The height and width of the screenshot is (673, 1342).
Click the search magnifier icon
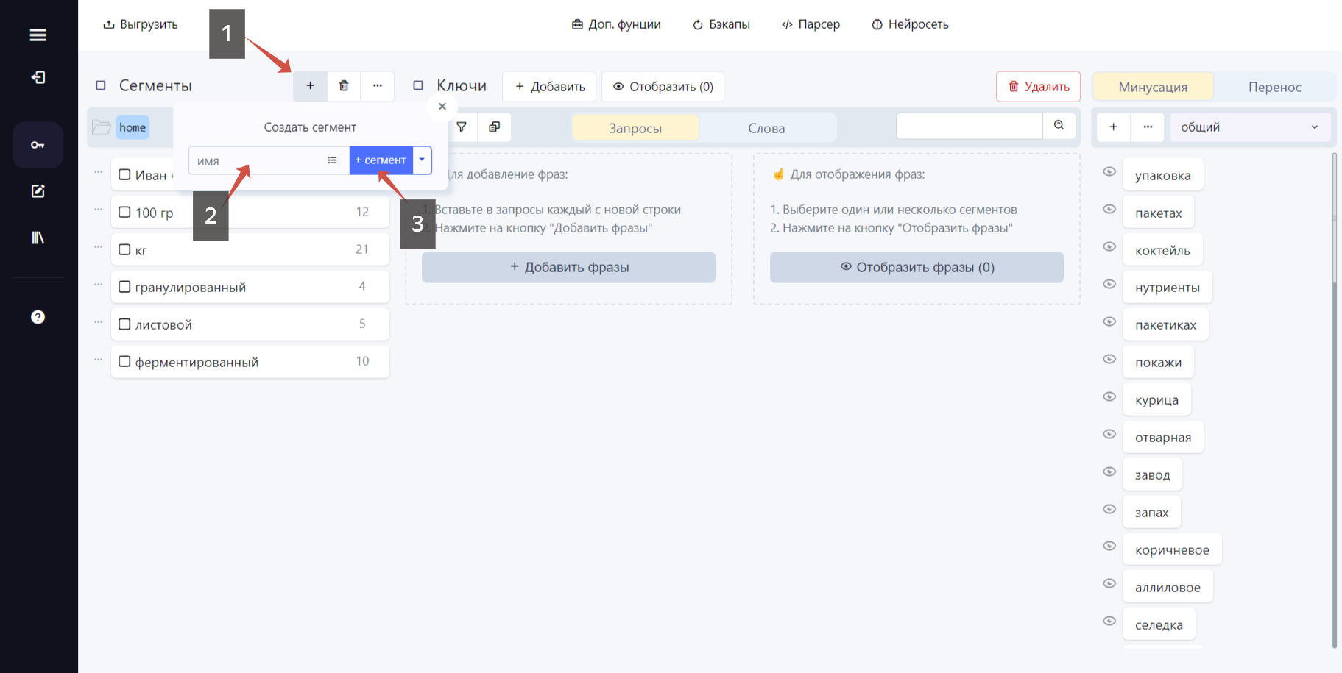point(1059,126)
